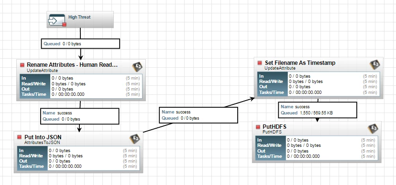This screenshot has height=185, width=396.
Task: Click processor icon on Rename Attributes processor
Action: 137,67
